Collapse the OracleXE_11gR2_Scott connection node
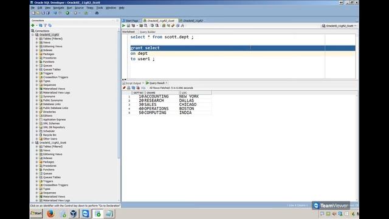Image resolution: width=389 pixels, height=219 pixels. 32,143
